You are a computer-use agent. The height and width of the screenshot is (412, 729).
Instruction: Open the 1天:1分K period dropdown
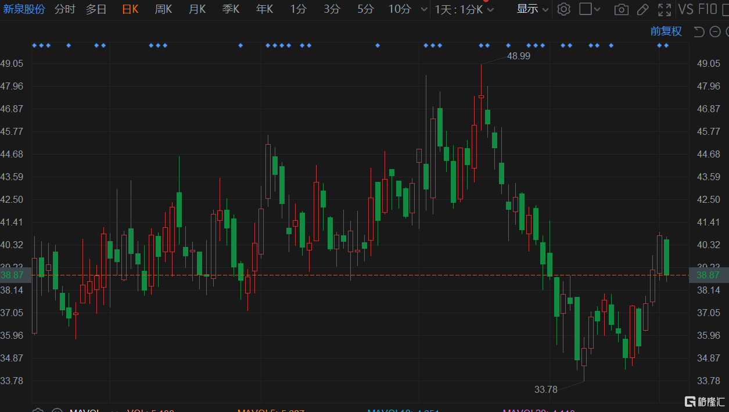[x=464, y=9]
